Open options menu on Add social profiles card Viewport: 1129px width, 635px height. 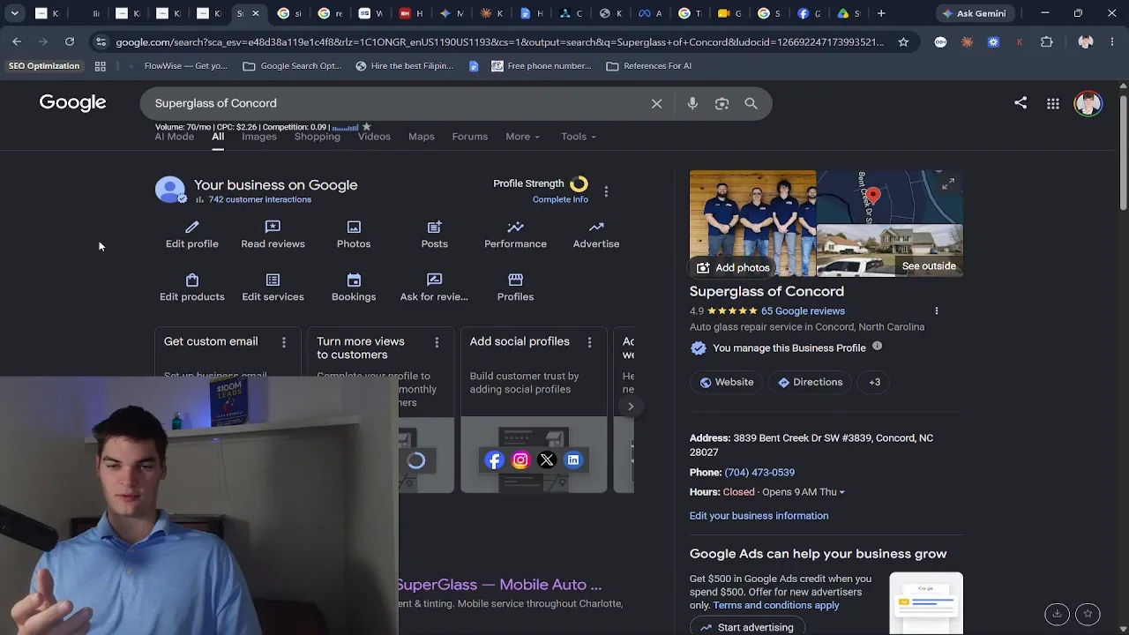[x=589, y=342]
